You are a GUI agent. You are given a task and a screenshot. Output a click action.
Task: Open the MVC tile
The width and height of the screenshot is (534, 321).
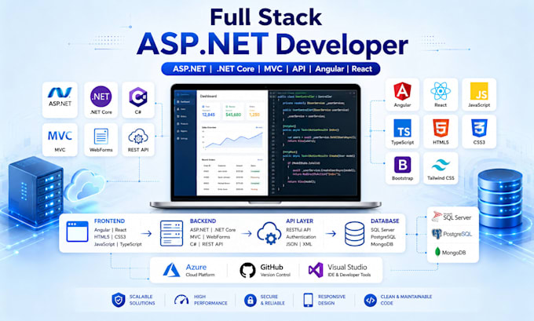(x=60, y=140)
